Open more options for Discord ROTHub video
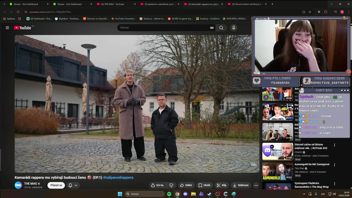This screenshot has height=198, width=352. tap(335, 145)
